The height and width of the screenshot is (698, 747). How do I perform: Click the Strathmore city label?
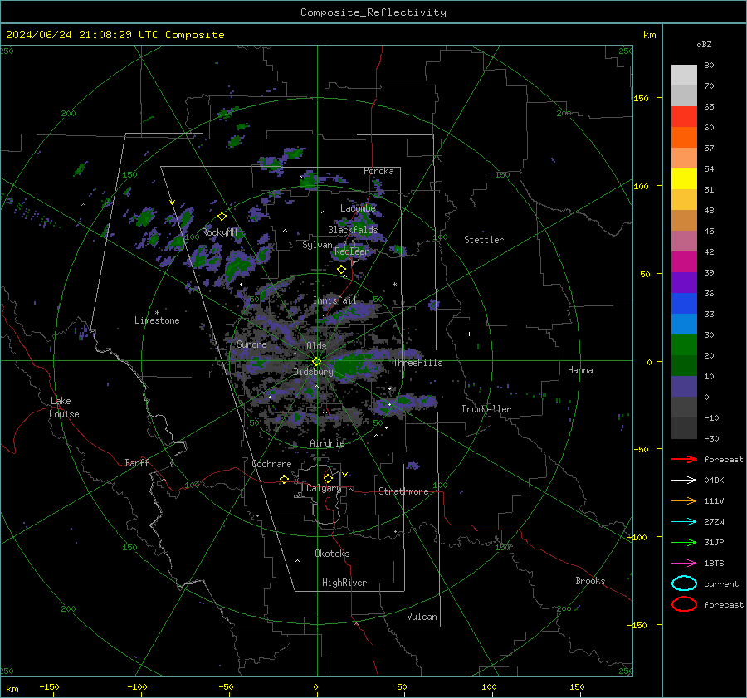click(403, 491)
